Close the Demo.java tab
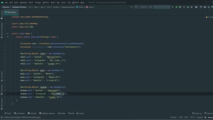Image resolution: width=213 pixels, height=120 pixels. coord(17,12)
